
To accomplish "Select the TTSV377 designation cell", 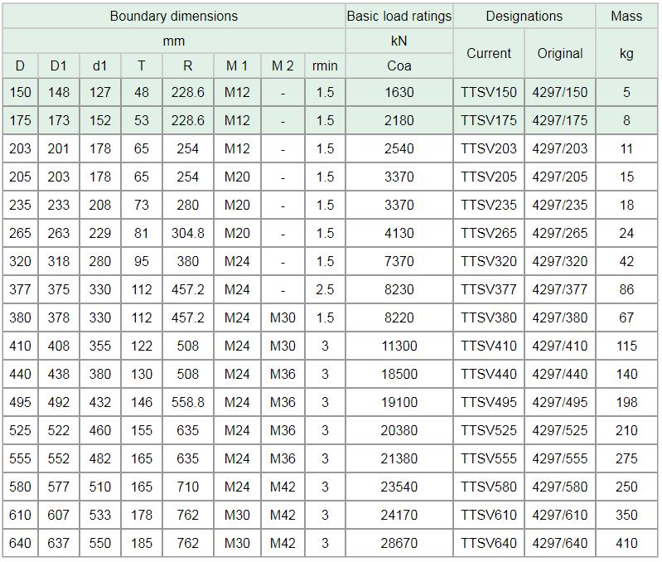I will 489,289.
